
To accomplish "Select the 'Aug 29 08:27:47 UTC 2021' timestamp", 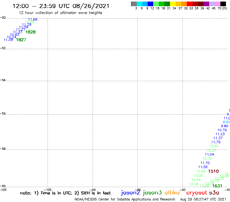I will pos(203,200).
